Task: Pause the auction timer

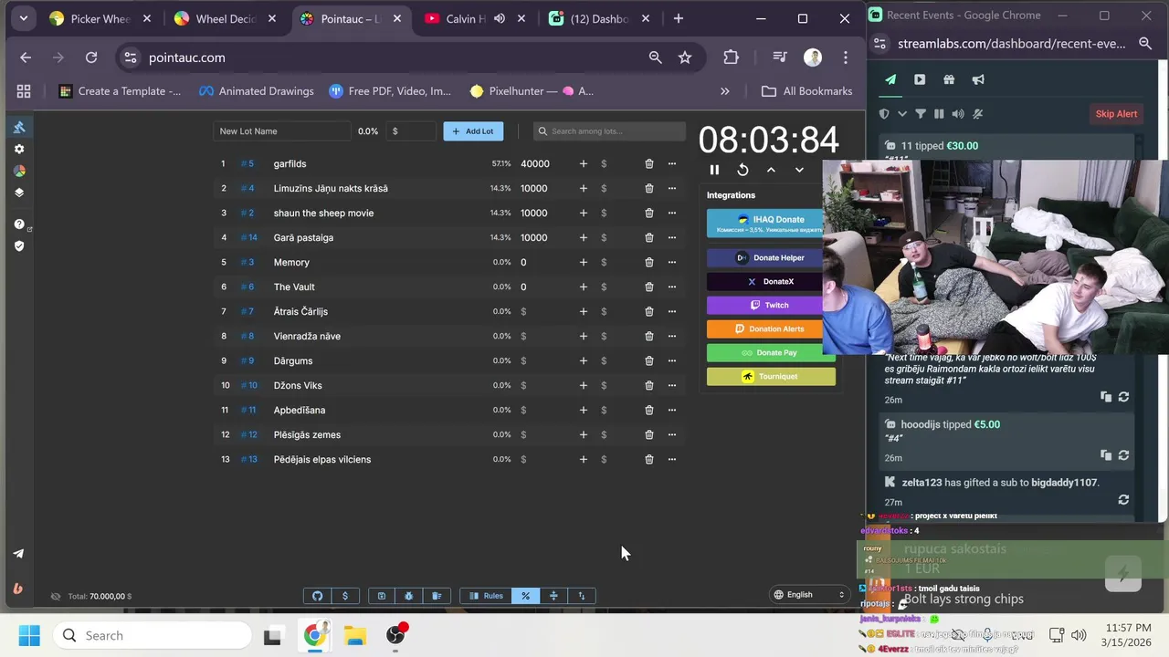Action: [x=714, y=170]
